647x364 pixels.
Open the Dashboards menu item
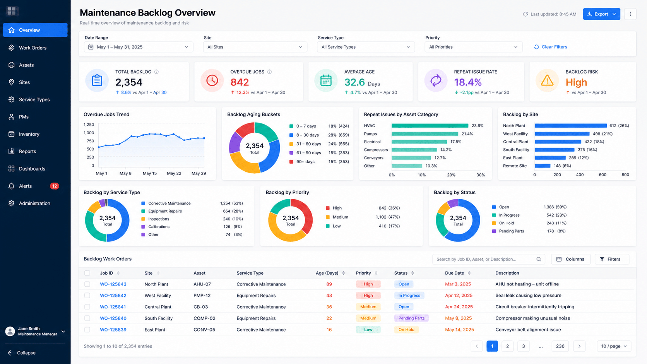35,169
